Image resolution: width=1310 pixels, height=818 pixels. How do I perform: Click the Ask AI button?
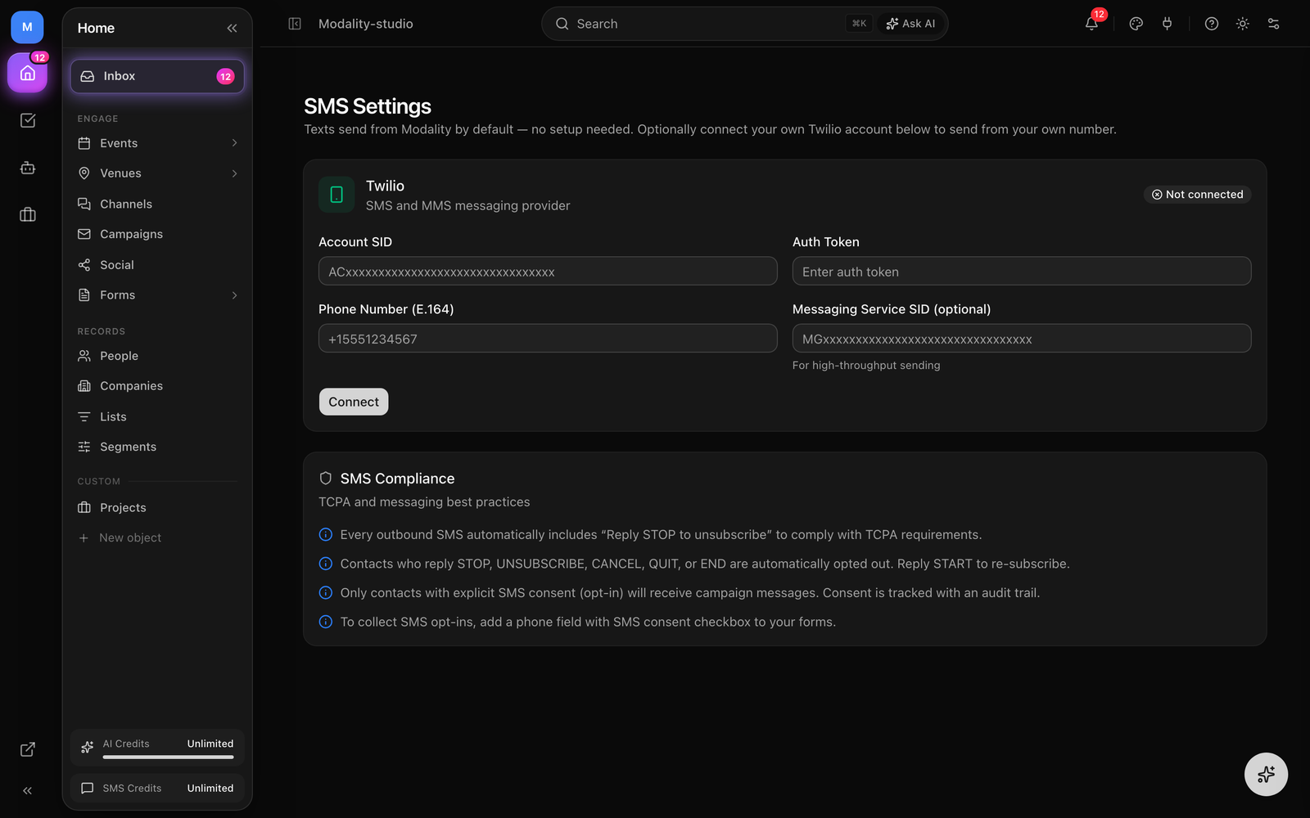910,24
